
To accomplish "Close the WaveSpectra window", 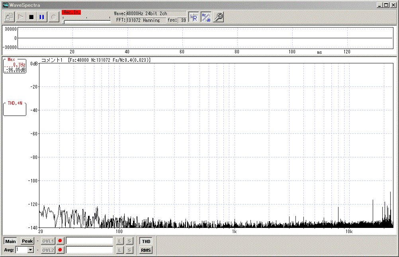I will [393, 5].
